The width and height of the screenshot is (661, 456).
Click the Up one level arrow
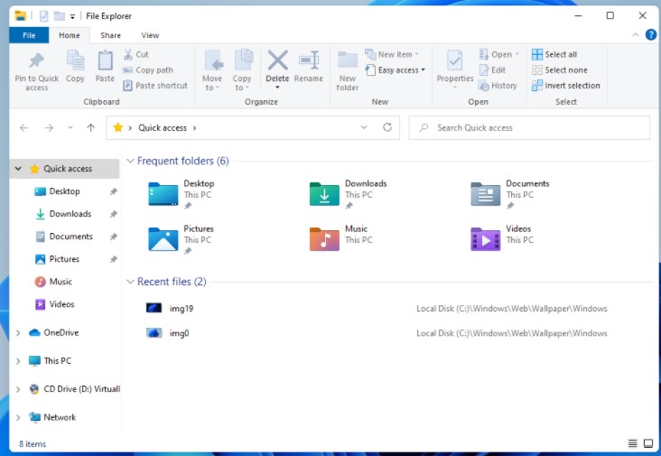click(90, 127)
